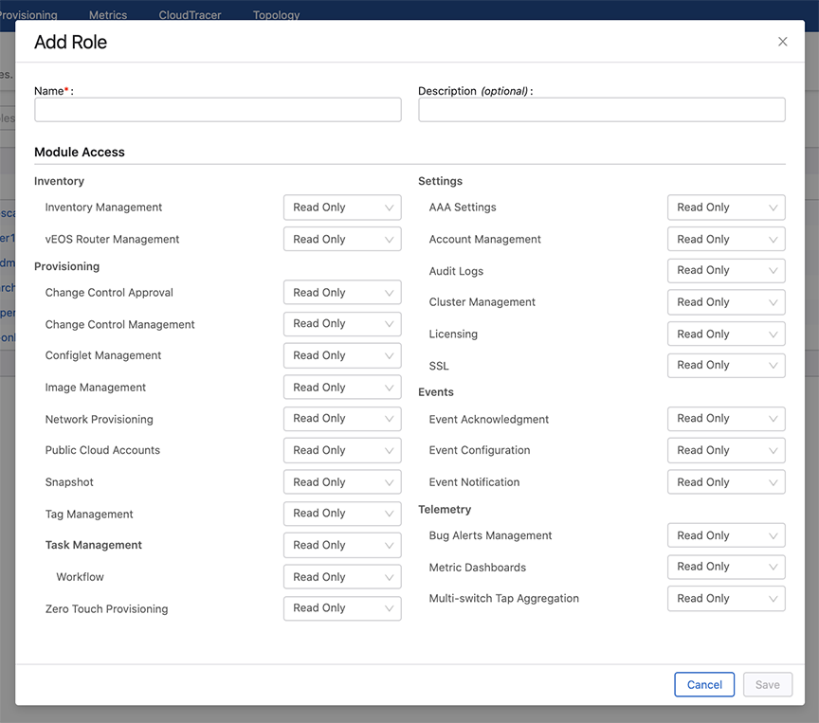
Task: Open Change Control Approval access dropdown
Action: click(342, 293)
